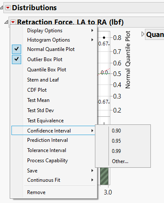The width and height of the screenshot is (164, 203).
Task: Select 0.90 confidence level
Action: point(123,131)
